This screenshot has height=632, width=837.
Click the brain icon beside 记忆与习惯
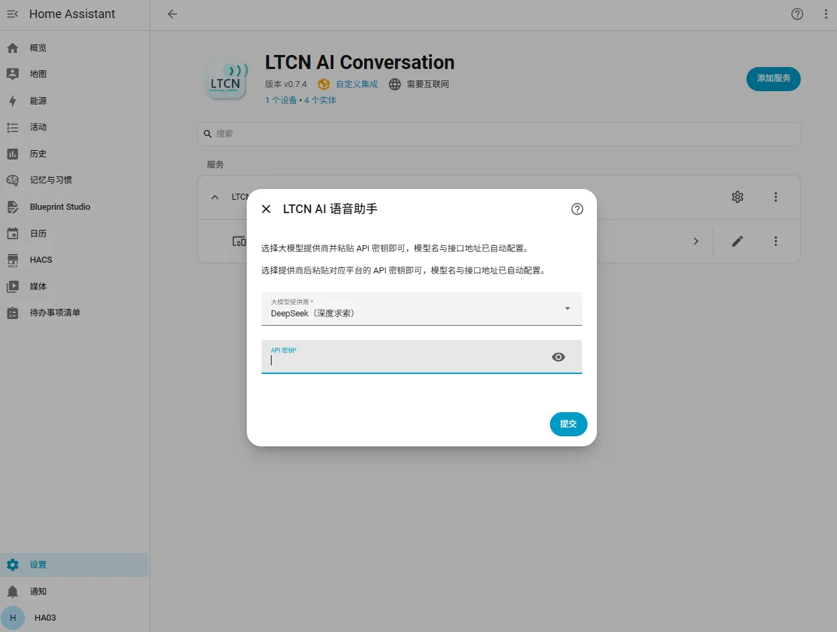pos(13,180)
